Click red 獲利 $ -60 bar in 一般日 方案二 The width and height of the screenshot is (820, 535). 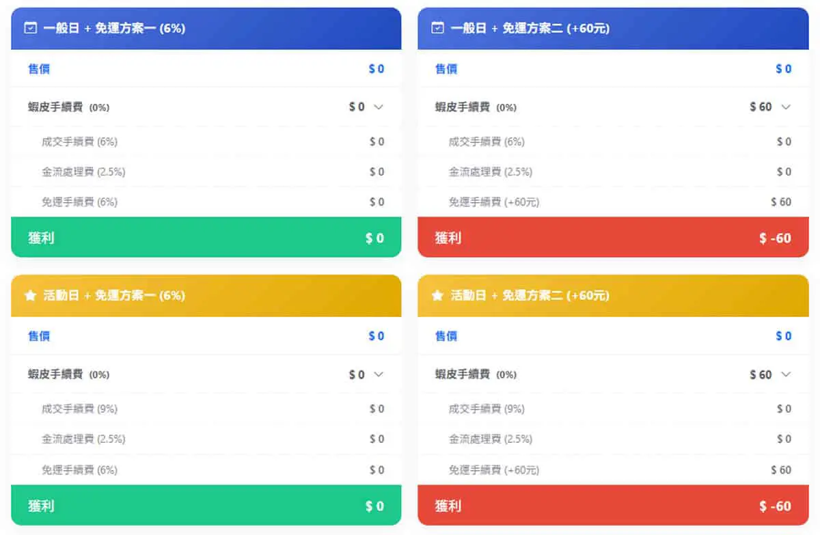click(x=613, y=237)
